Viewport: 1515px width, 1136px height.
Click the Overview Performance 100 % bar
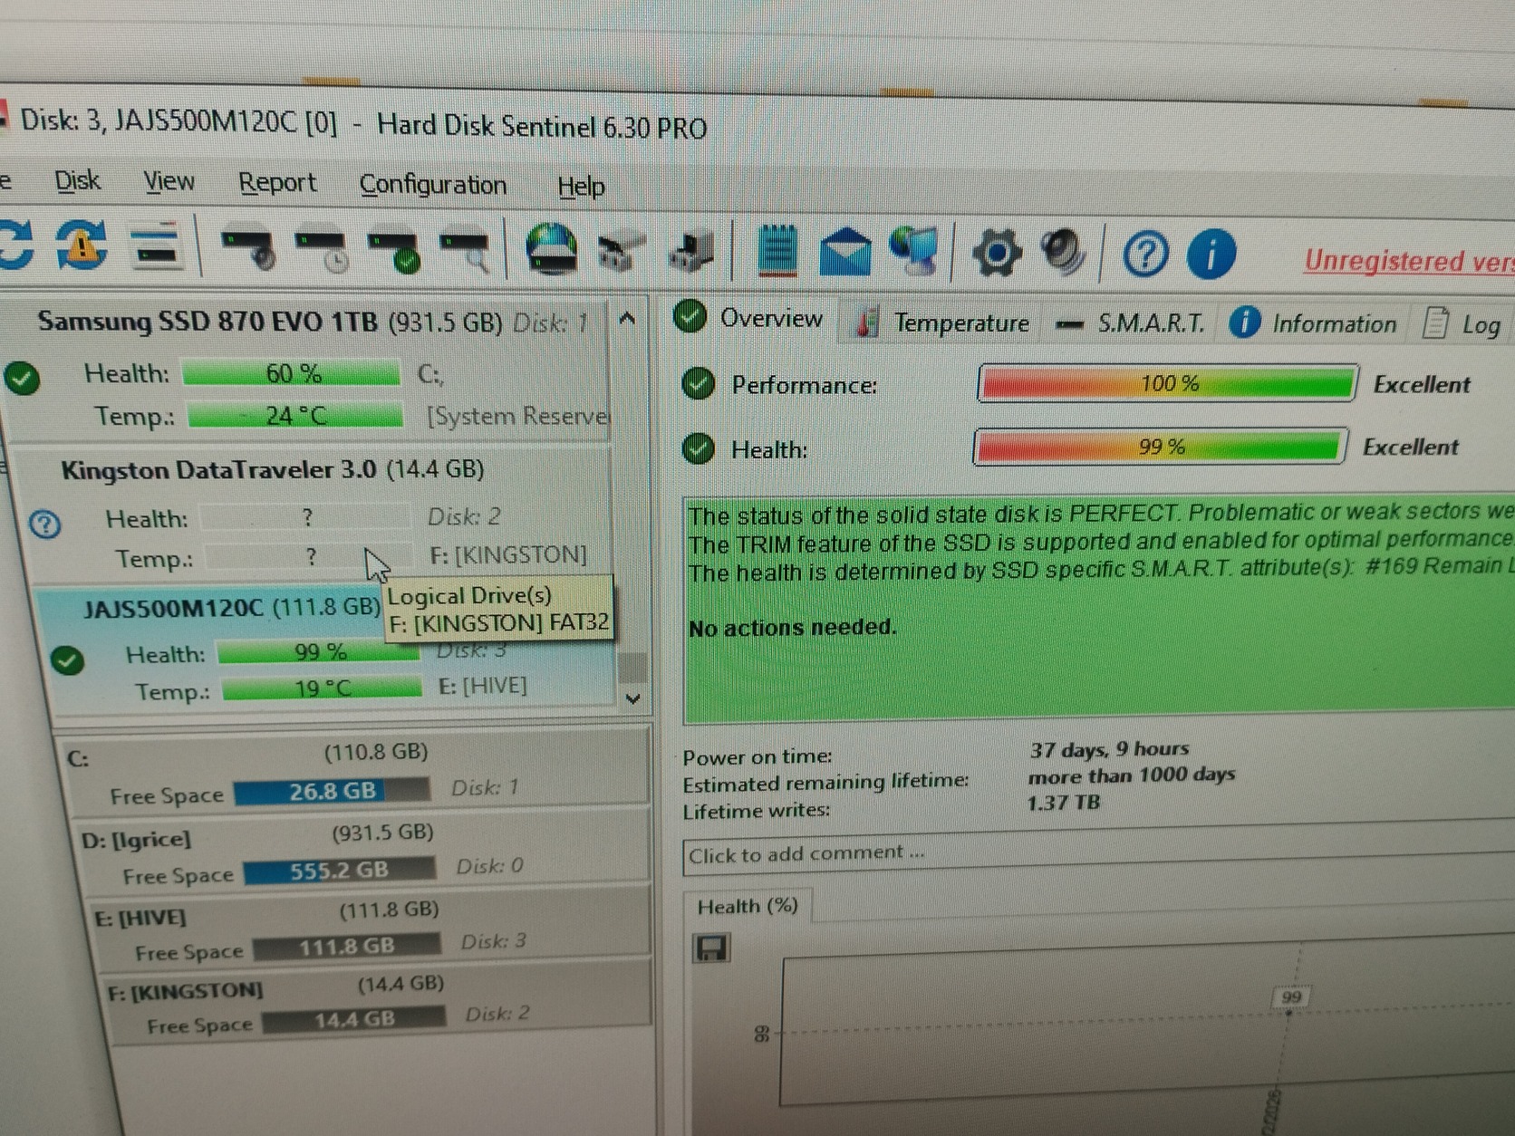(1167, 383)
